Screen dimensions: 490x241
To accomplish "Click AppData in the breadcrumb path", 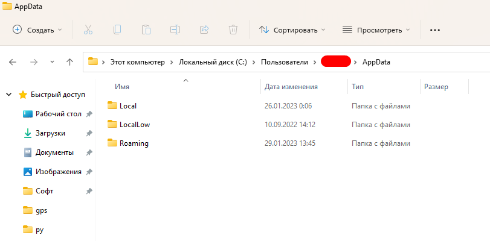I will pyautogui.click(x=376, y=62).
